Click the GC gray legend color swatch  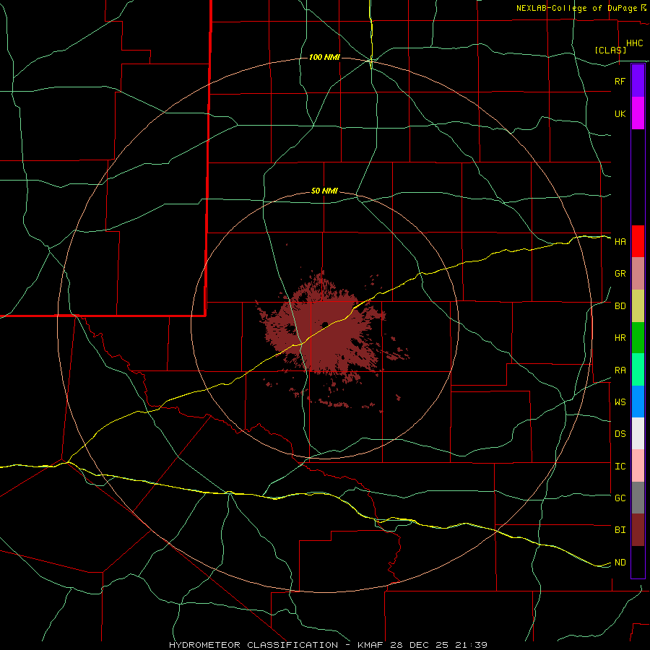638,498
